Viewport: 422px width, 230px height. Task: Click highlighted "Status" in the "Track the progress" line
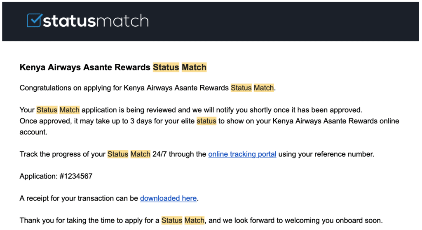[x=118, y=154]
